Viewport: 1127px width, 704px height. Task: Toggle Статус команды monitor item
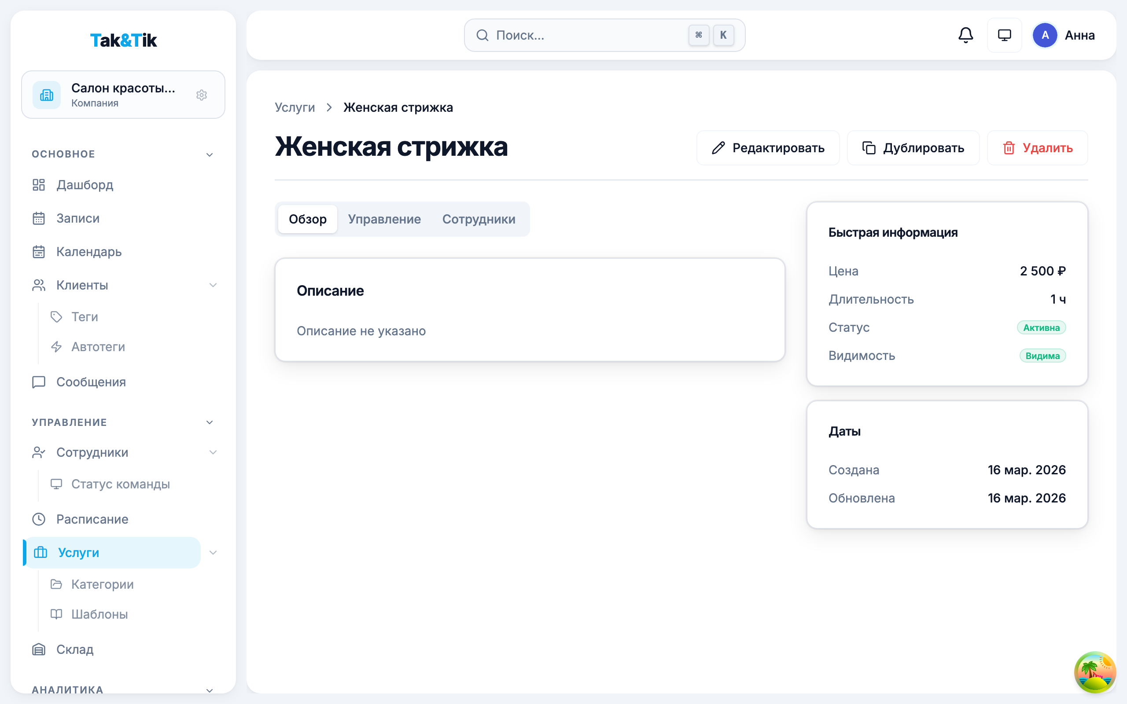pyautogui.click(x=120, y=484)
